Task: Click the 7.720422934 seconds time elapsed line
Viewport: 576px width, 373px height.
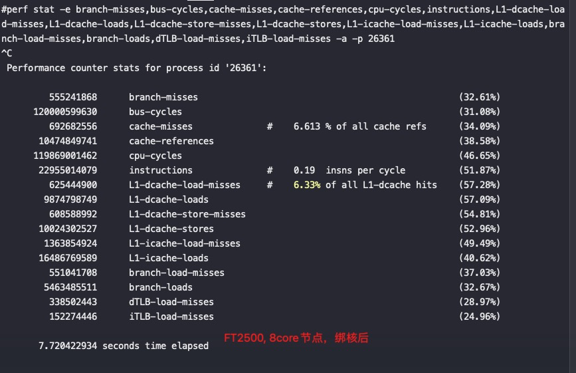Action: [x=124, y=346]
